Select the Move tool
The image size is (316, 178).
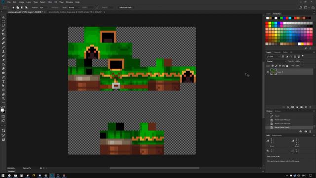3,17
